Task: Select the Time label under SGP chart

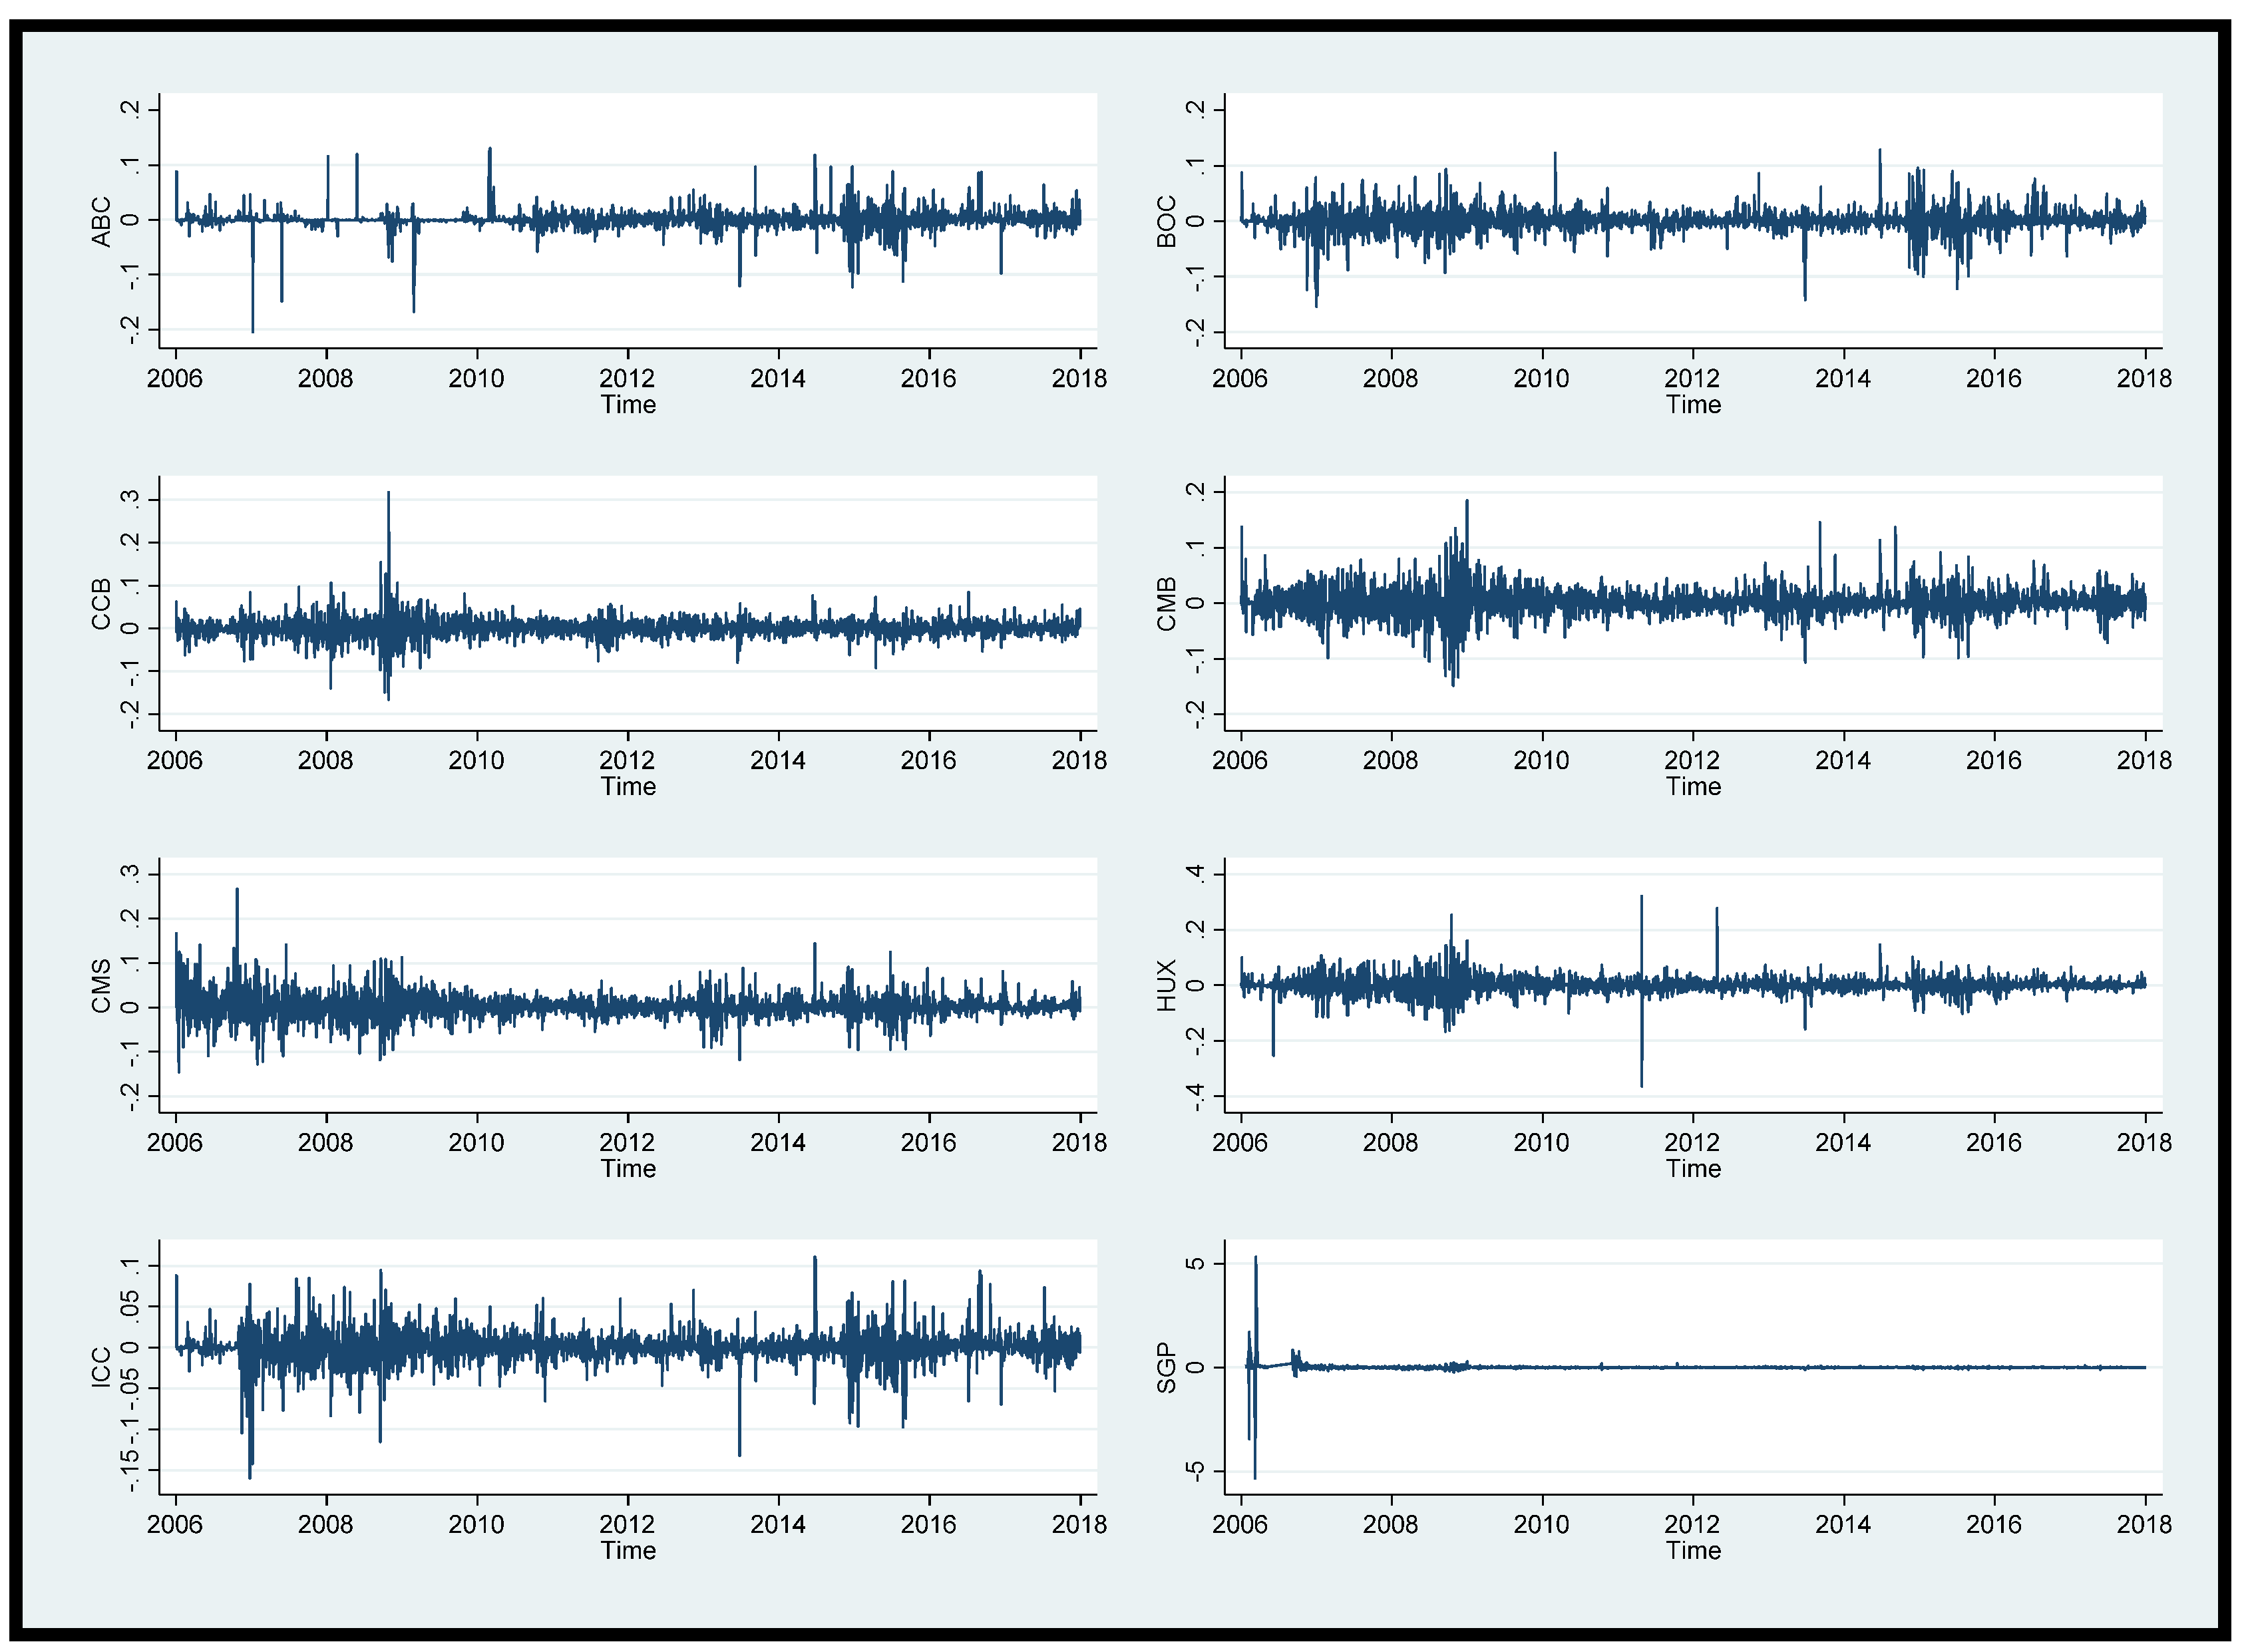Action: coord(1693,1551)
